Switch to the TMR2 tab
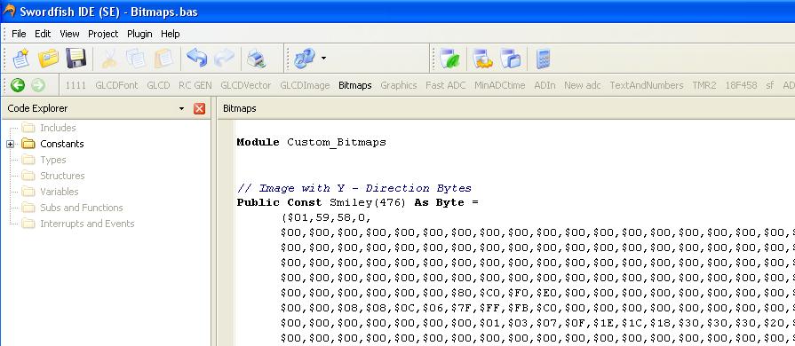This screenshot has height=346, width=795. tap(704, 86)
